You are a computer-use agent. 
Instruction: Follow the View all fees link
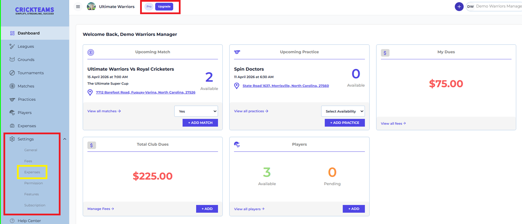click(393, 123)
